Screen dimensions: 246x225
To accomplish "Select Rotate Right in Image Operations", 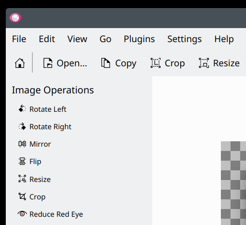I will pyautogui.click(x=45, y=127).
